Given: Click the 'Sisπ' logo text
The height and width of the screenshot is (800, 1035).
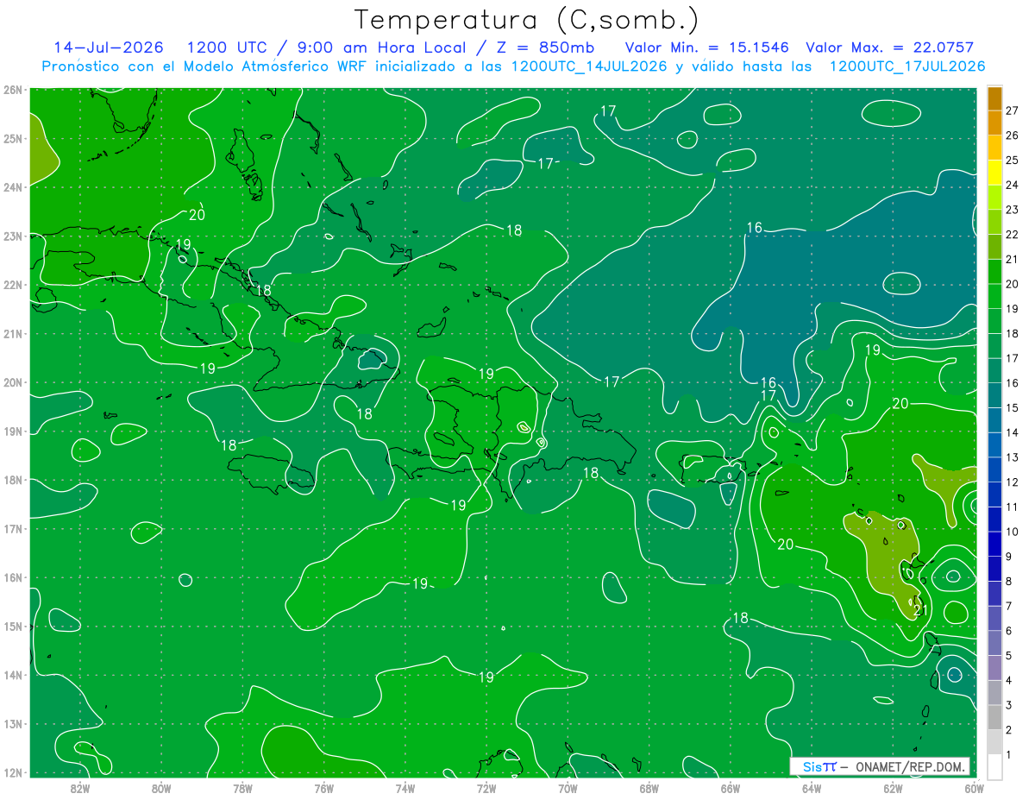Looking at the screenshot, I should (819, 766).
